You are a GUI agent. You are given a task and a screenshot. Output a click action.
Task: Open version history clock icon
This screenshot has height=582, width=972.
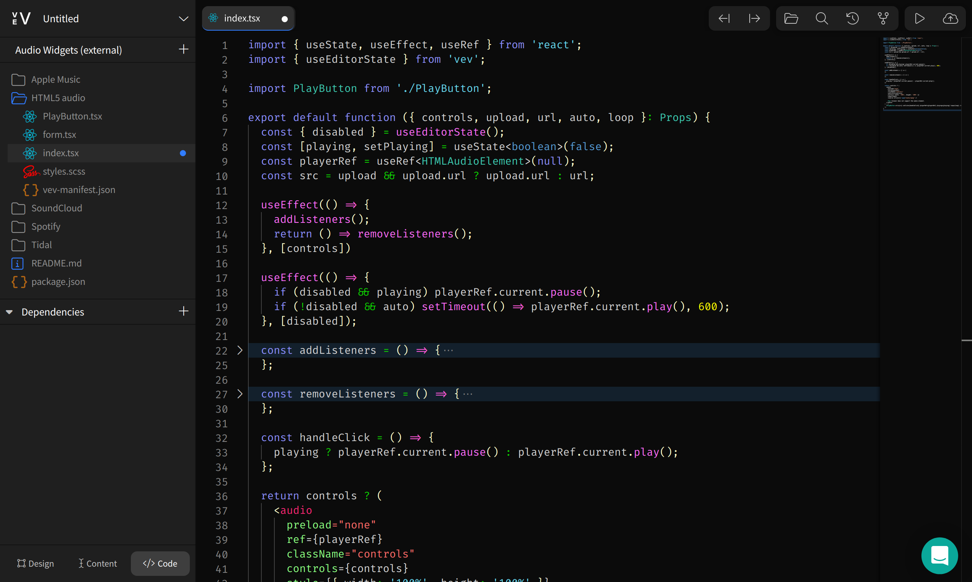point(853,18)
